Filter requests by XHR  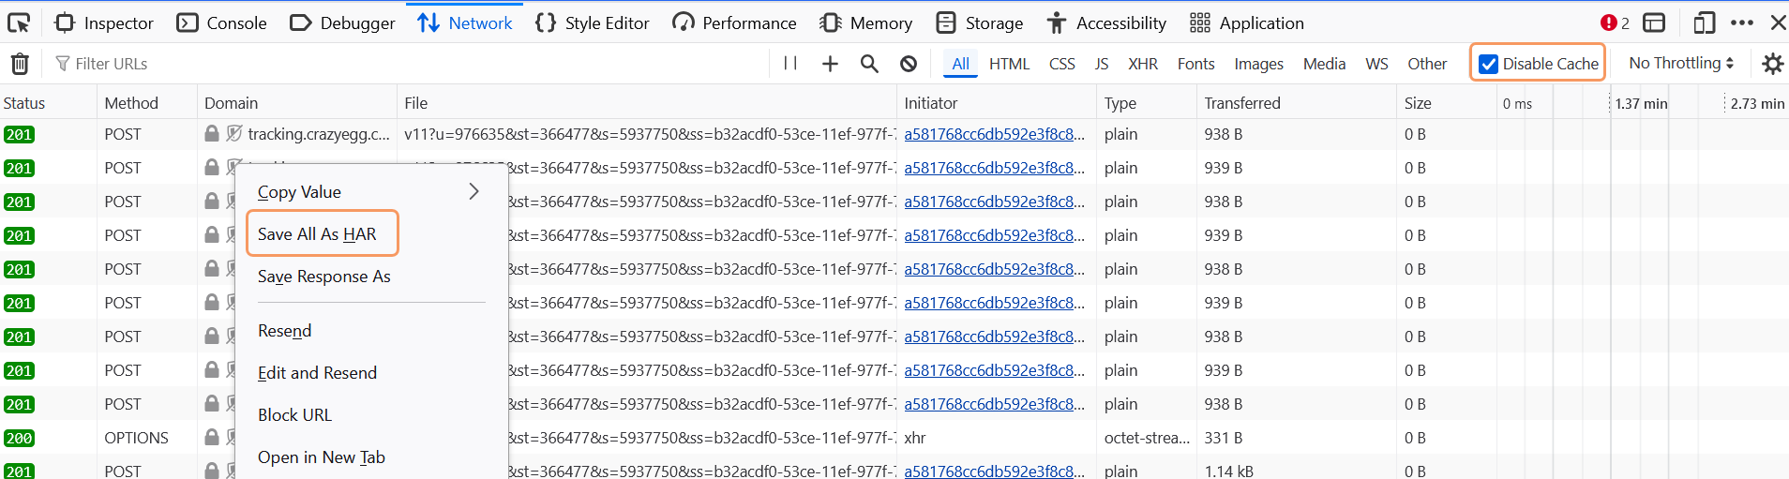coord(1142,64)
